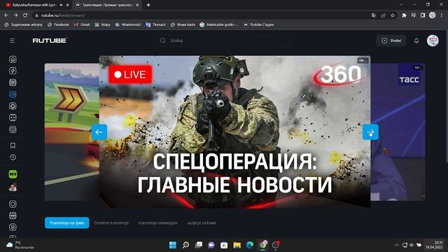Show next slide with right arrow
Viewport: 448px width, 252px height.
coord(370,132)
